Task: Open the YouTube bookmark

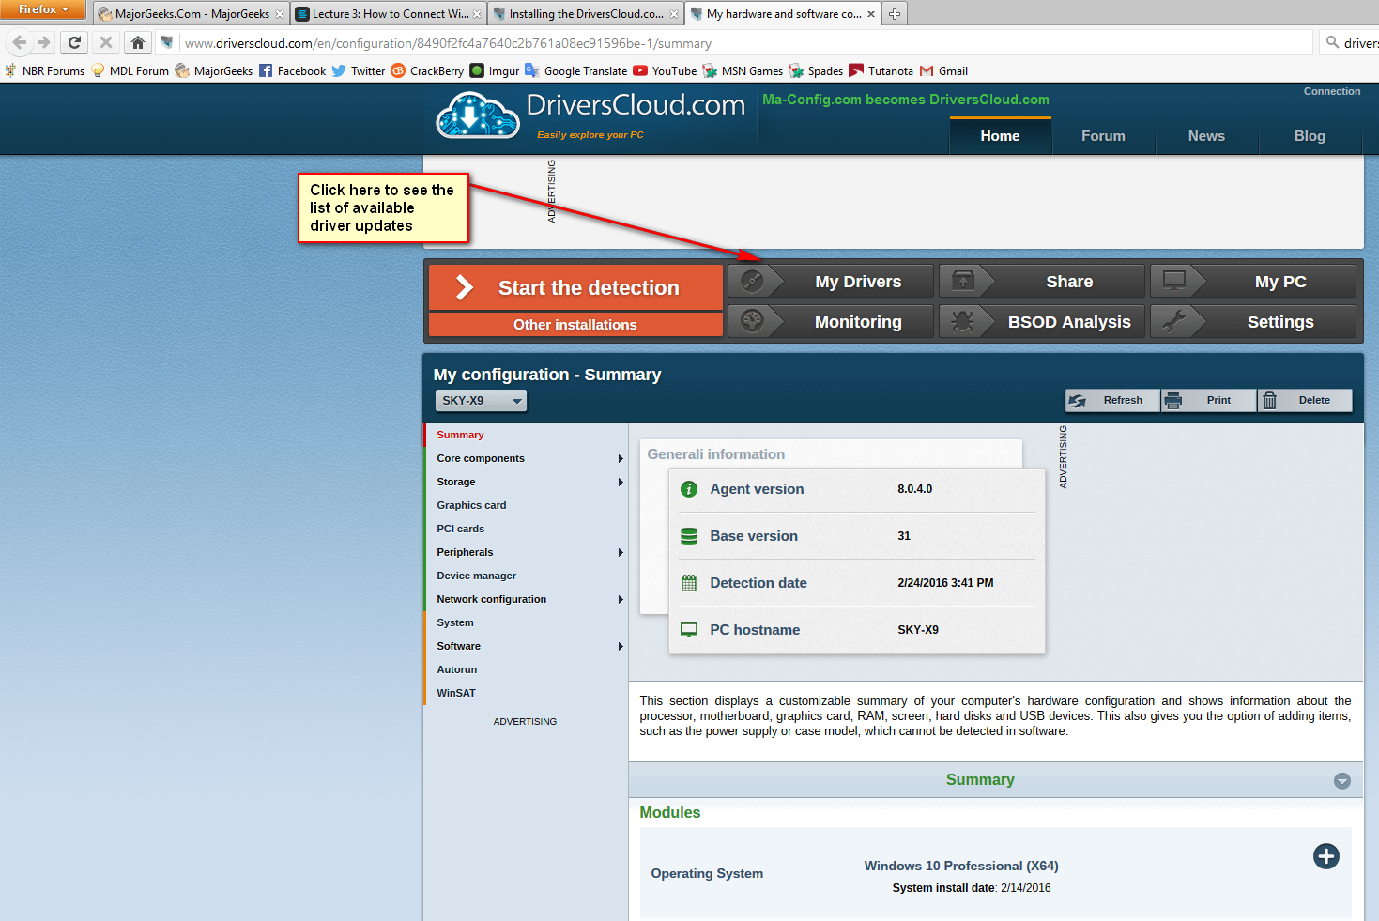Action: (665, 71)
